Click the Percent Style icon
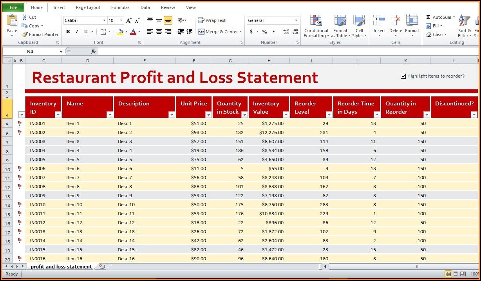This screenshot has height=281, width=481. tap(264, 32)
